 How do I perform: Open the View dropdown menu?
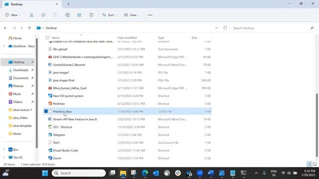pyautogui.click(x=132, y=15)
